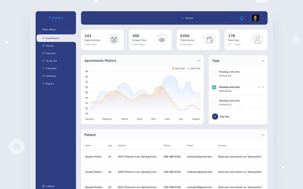The width and height of the screenshot is (303, 189).
Task: Click phone number 408-588-9764
Action: 172,172
